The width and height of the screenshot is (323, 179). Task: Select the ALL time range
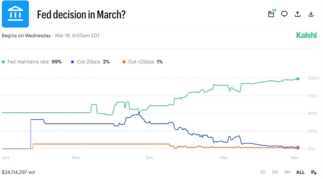click(301, 172)
